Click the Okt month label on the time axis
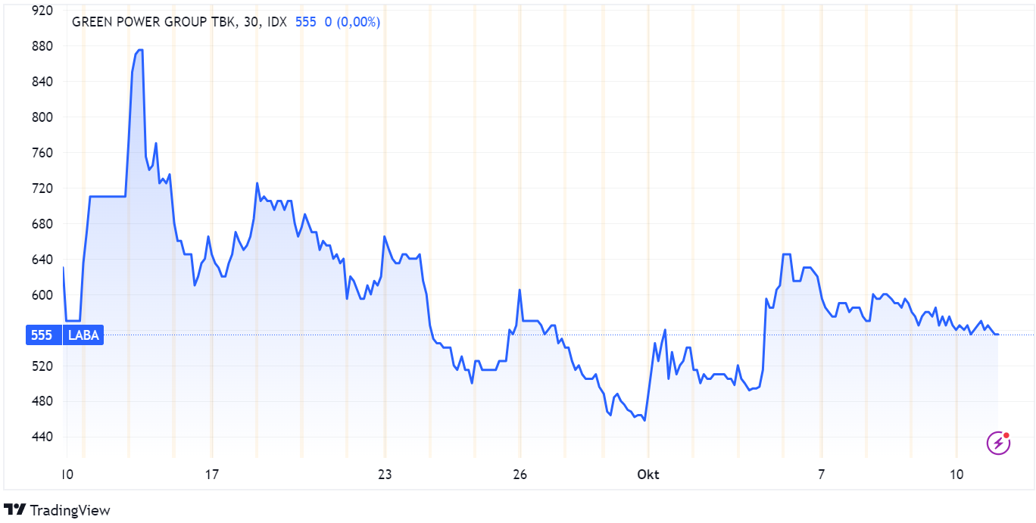1036x523 pixels. click(648, 475)
